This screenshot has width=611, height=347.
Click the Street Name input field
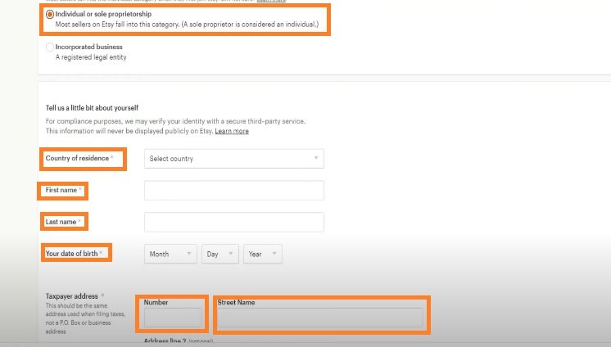(x=320, y=318)
